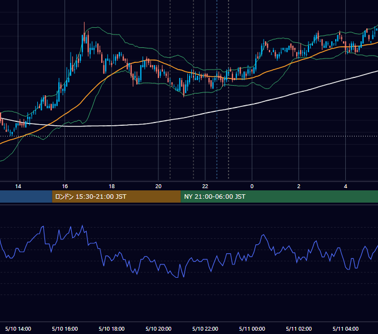Image resolution: width=378 pixels, height=334 pixels.
Task: Click hour label 0 on price chart axis
Action: 252,186
